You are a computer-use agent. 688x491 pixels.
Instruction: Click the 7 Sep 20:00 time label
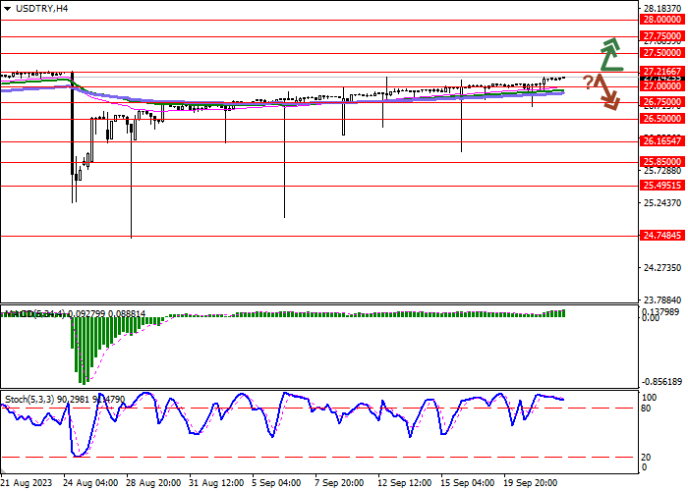coord(339,483)
